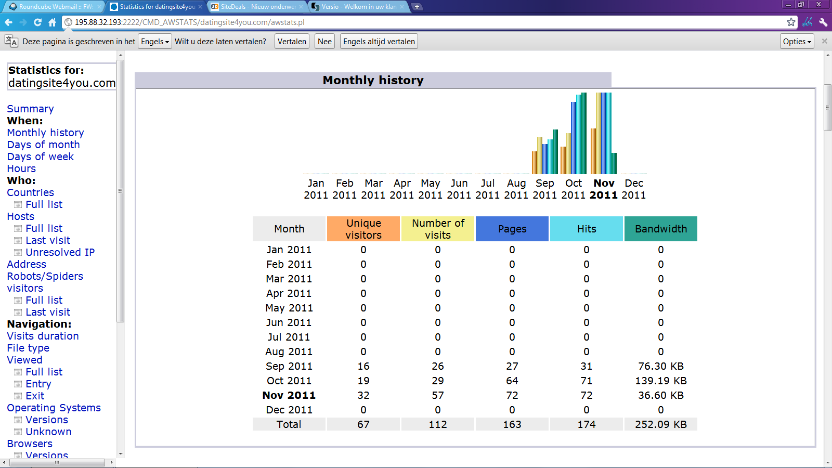Expand the Opties dropdown
This screenshot has height=468, width=832.
click(797, 42)
